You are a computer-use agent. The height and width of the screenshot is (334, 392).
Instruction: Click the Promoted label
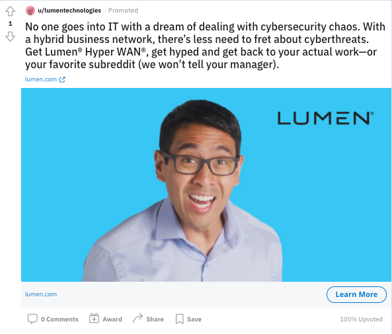coord(123,11)
